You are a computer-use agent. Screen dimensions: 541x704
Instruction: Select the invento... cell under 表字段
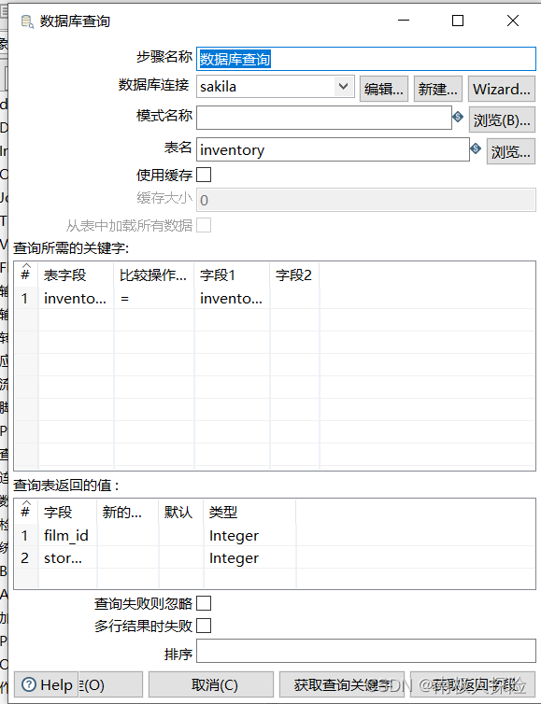point(76,298)
